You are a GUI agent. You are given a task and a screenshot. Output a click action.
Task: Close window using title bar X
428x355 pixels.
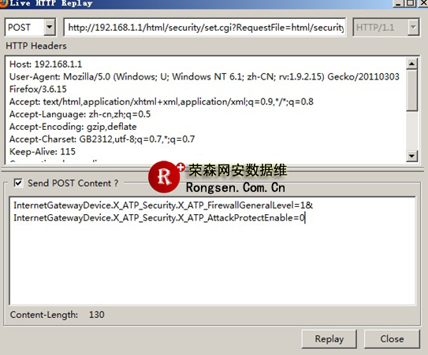(422, 3)
